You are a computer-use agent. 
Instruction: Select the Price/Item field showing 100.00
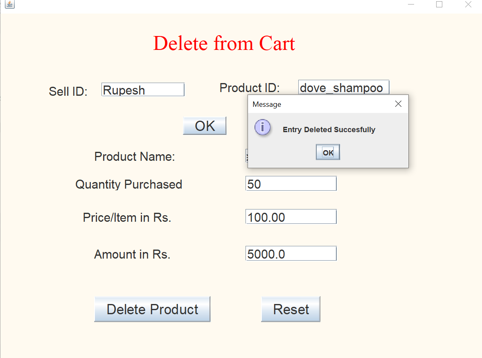(291, 216)
